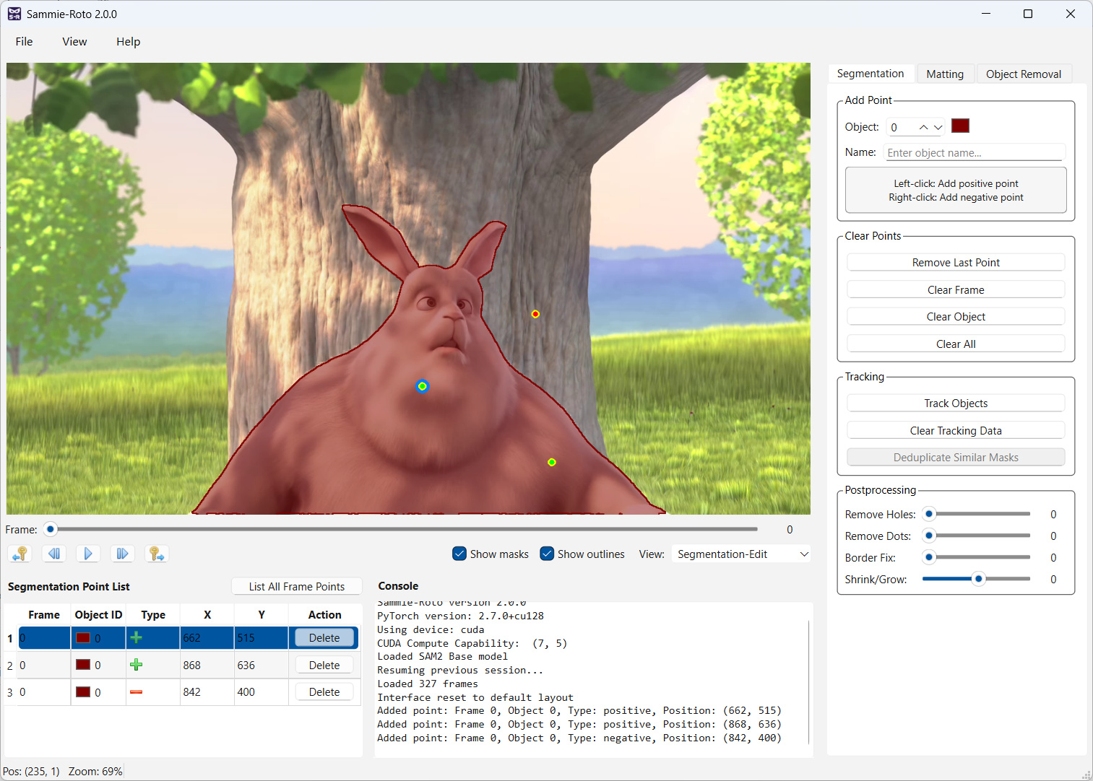1093x781 pixels.
Task: Focus the object Name input field
Action: (x=974, y=152)
